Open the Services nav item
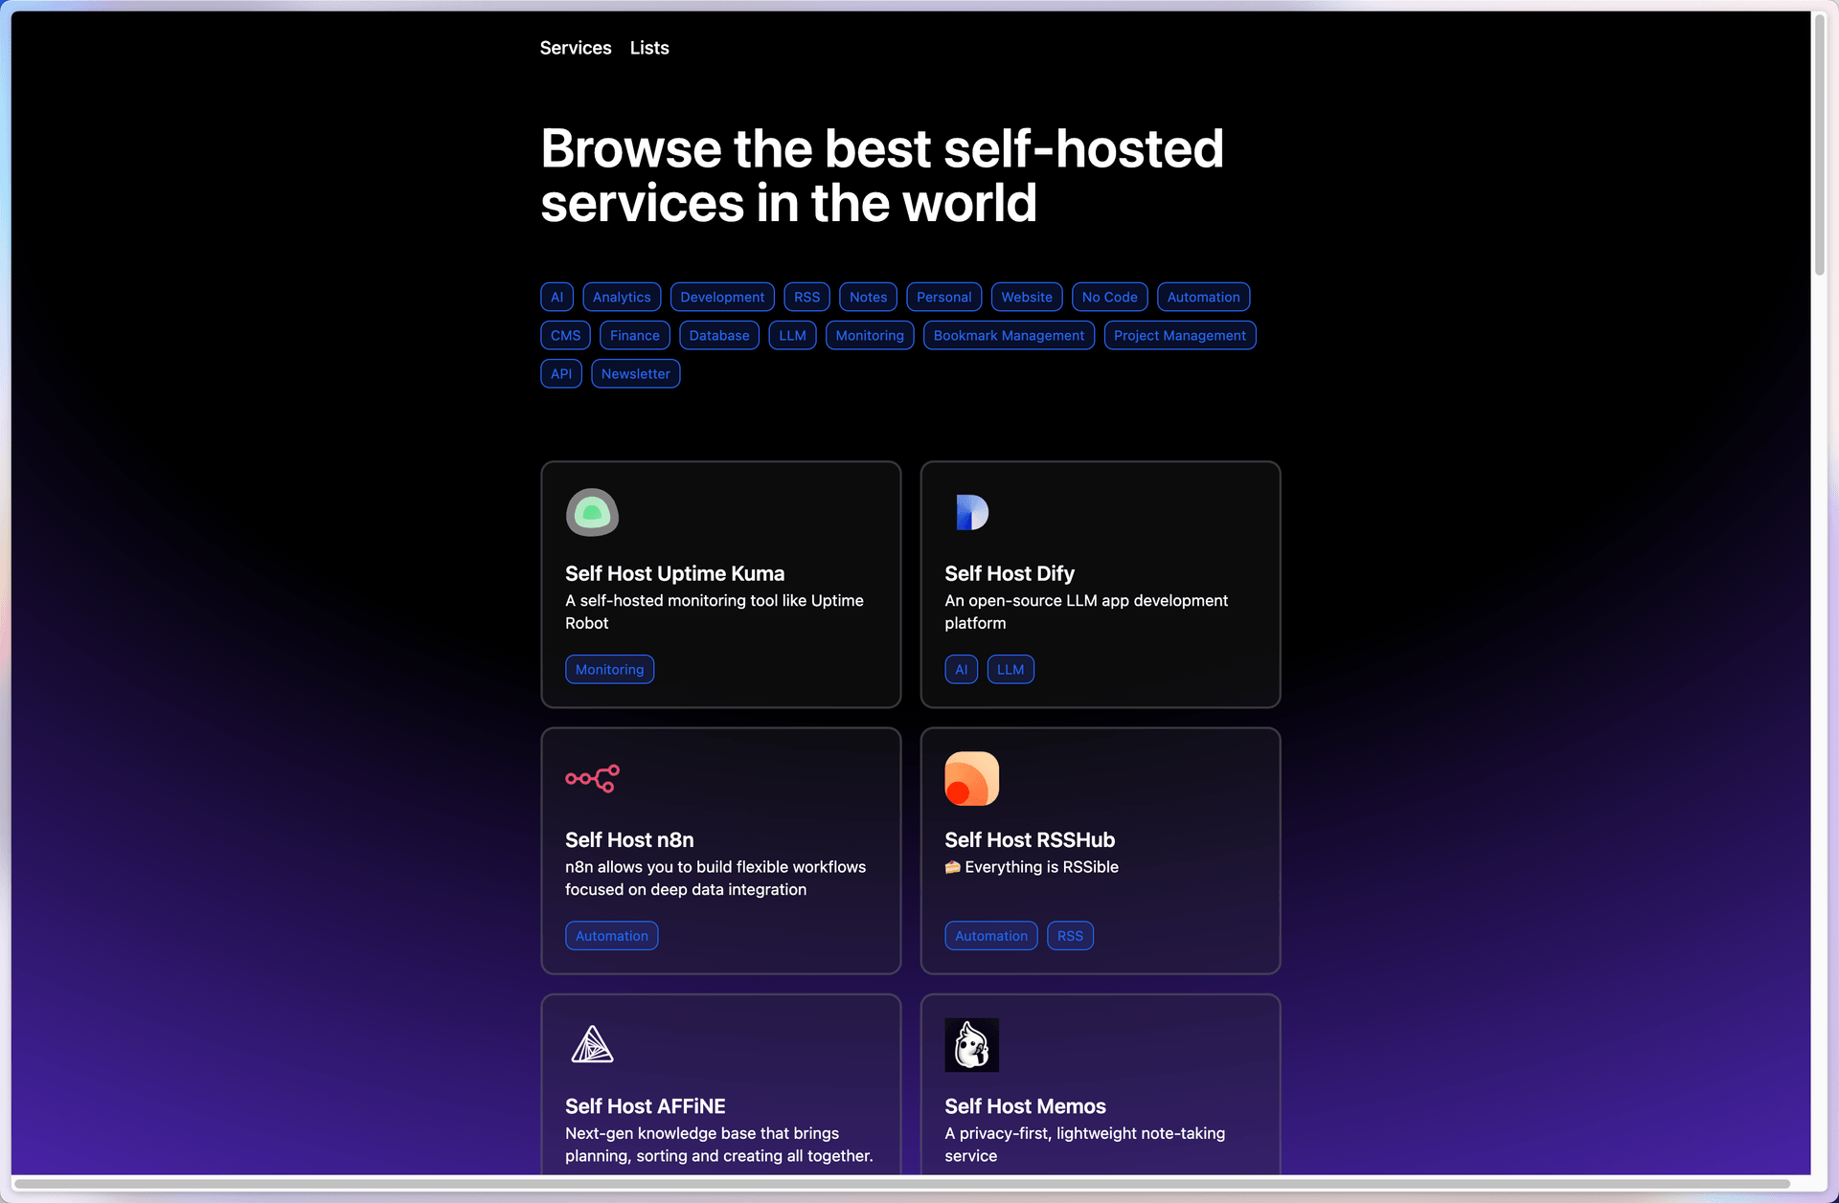The height and width of the screenshot is (1203, 1839). tap(575, 48)
